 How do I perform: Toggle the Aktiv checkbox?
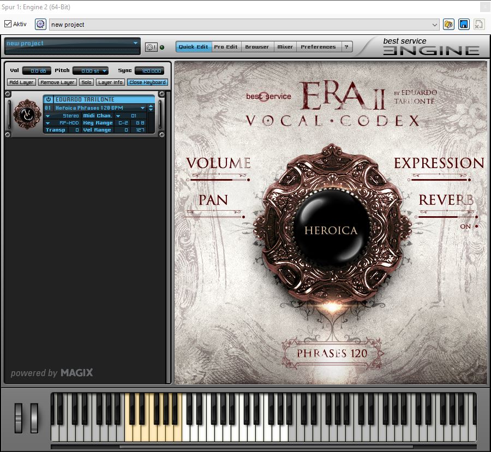click(x=8, y=24)
